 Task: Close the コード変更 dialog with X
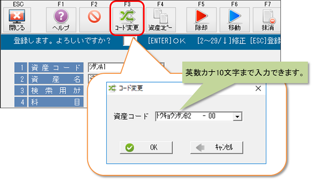[258, 88]
